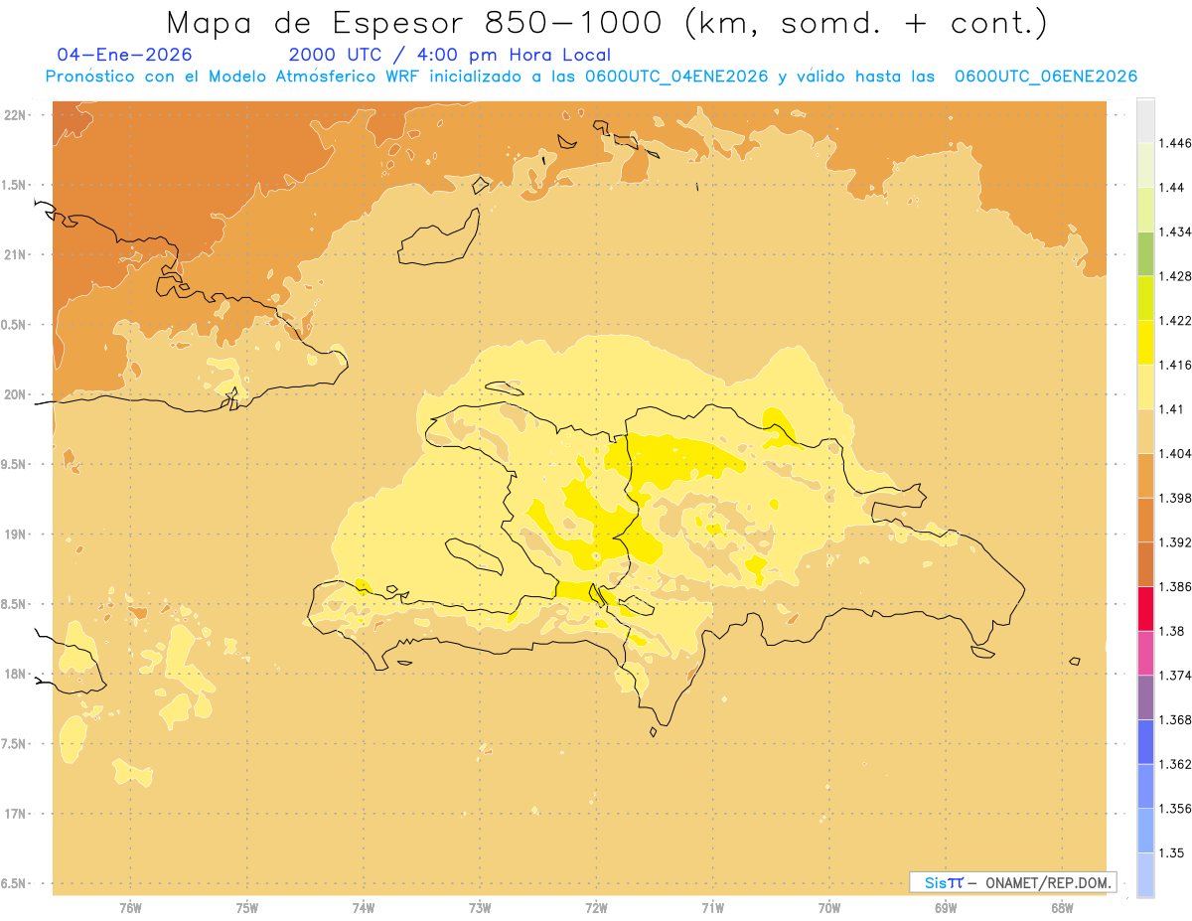The width and height of the screenshot is (1192, 921).
Task: Click the 70W longitude label
Action: [x=829, y=908]
